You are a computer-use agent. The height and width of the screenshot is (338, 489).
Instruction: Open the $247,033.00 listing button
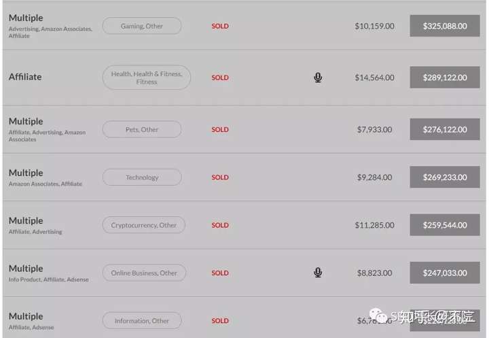coord(445,273)
